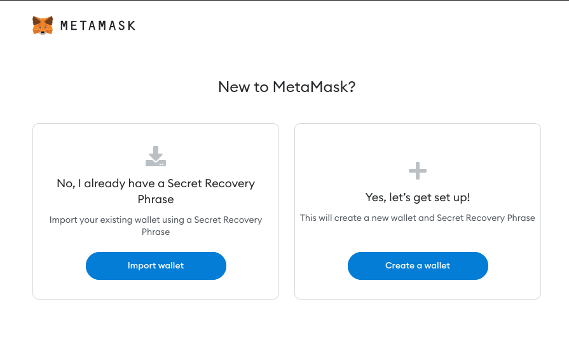
Task: Click the METAMASK wordmark in header
Action: click(x=98, y=26)
